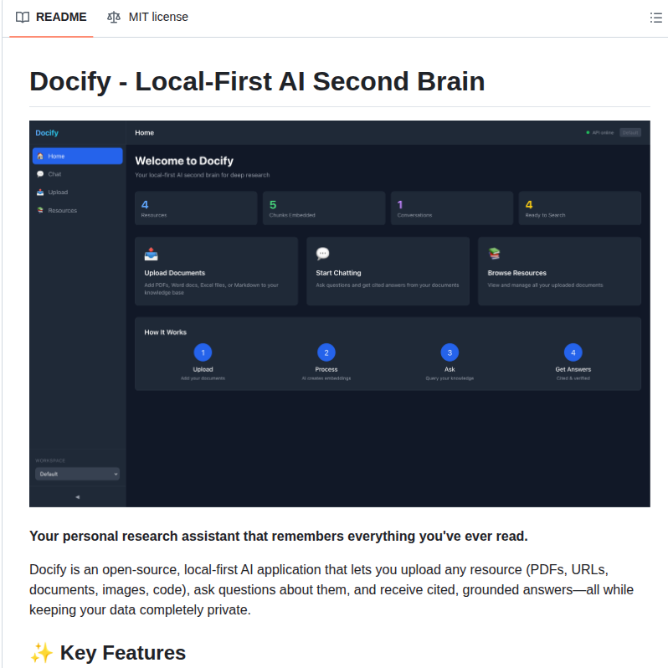Click the 5 Chunks Embedded stat card
Image resolution: width=668 pixels, height=668 pixels.
point(324,208)
